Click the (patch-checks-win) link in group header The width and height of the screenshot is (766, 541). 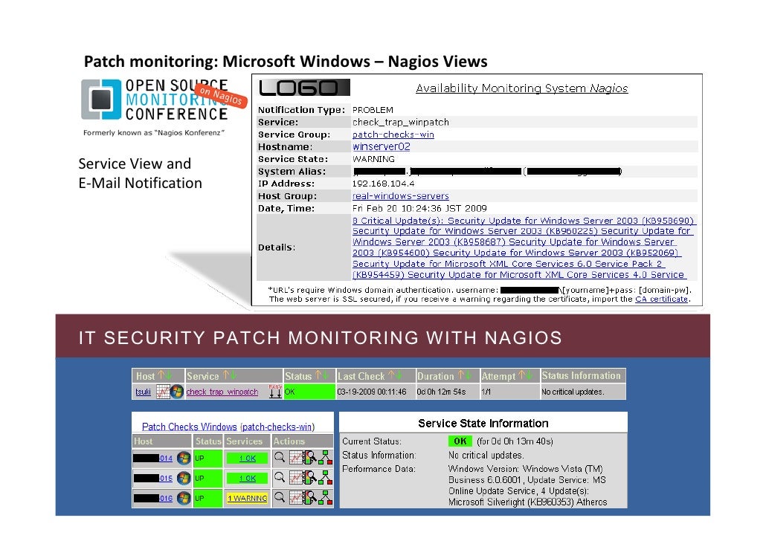pyautogui.click(x=277, y=427)
